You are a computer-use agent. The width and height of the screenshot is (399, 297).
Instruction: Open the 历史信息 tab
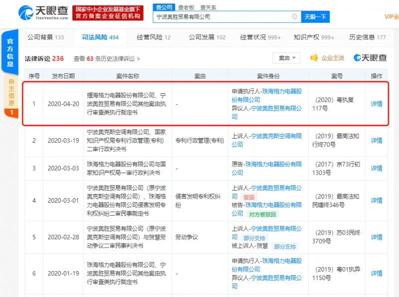coord(368,37)
